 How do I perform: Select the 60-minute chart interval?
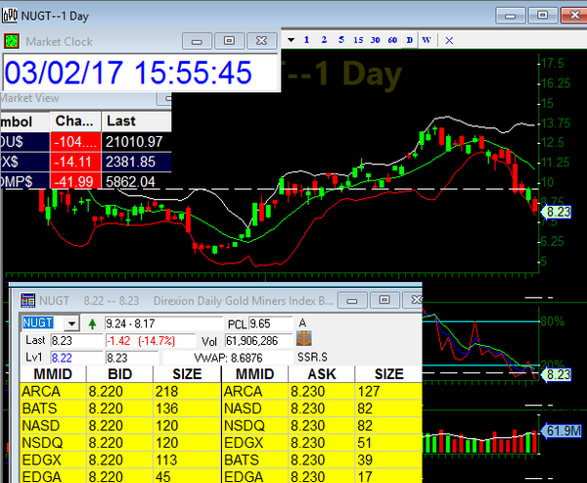tap(392, 40)
